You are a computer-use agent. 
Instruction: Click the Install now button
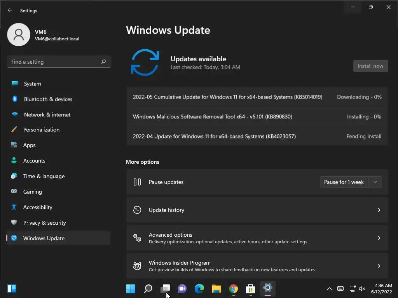click(370, 66)
